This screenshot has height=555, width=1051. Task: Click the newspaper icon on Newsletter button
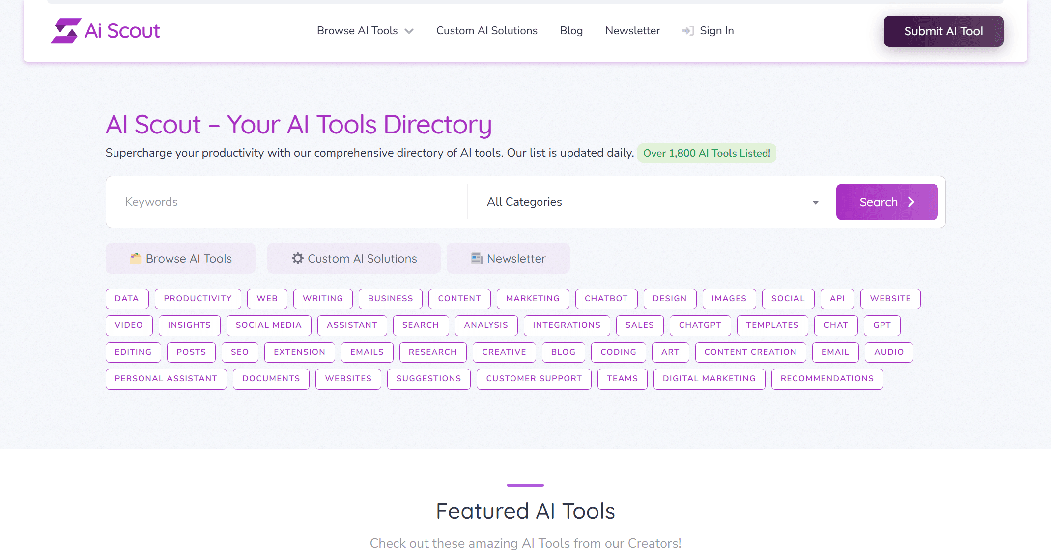click(x=477, y=258)
